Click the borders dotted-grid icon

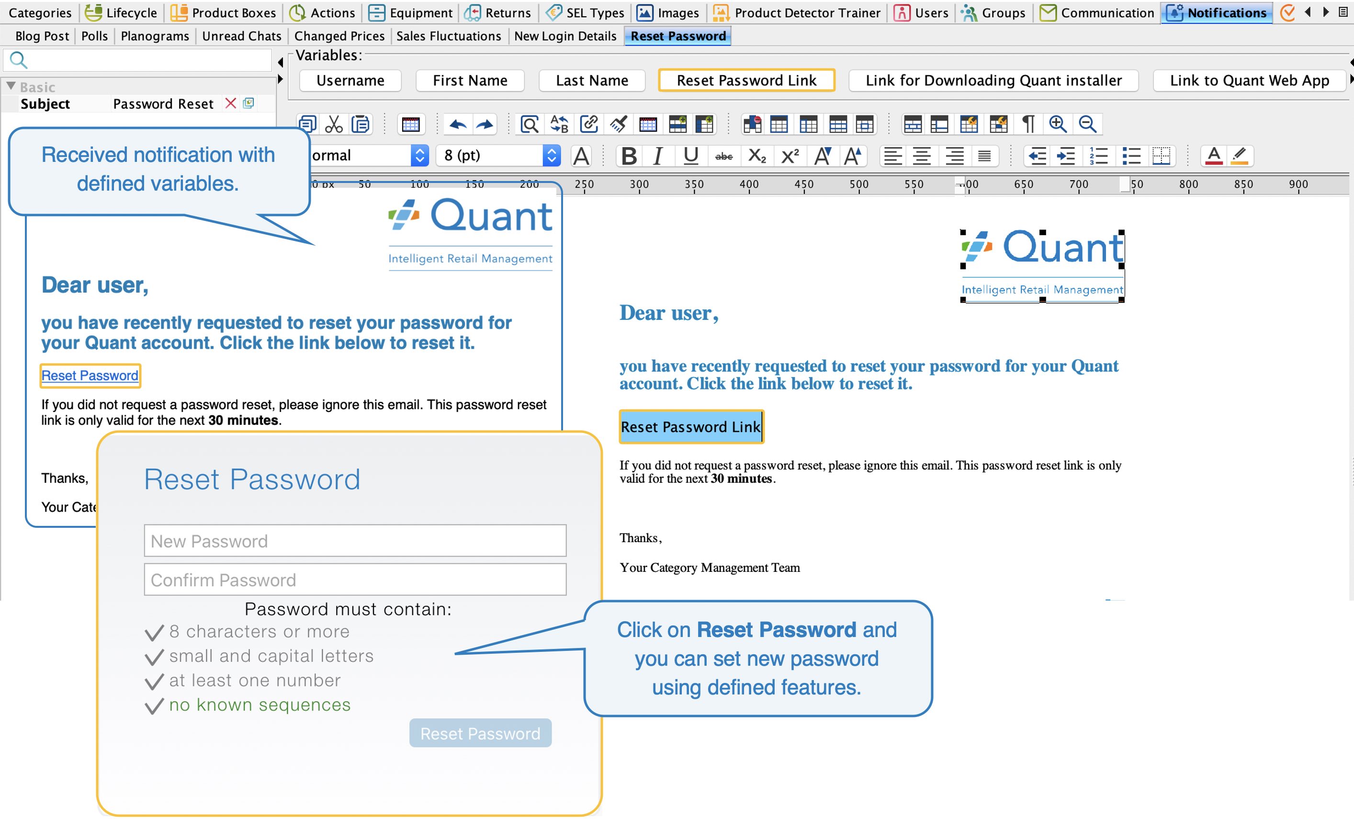pos(1161,156)
